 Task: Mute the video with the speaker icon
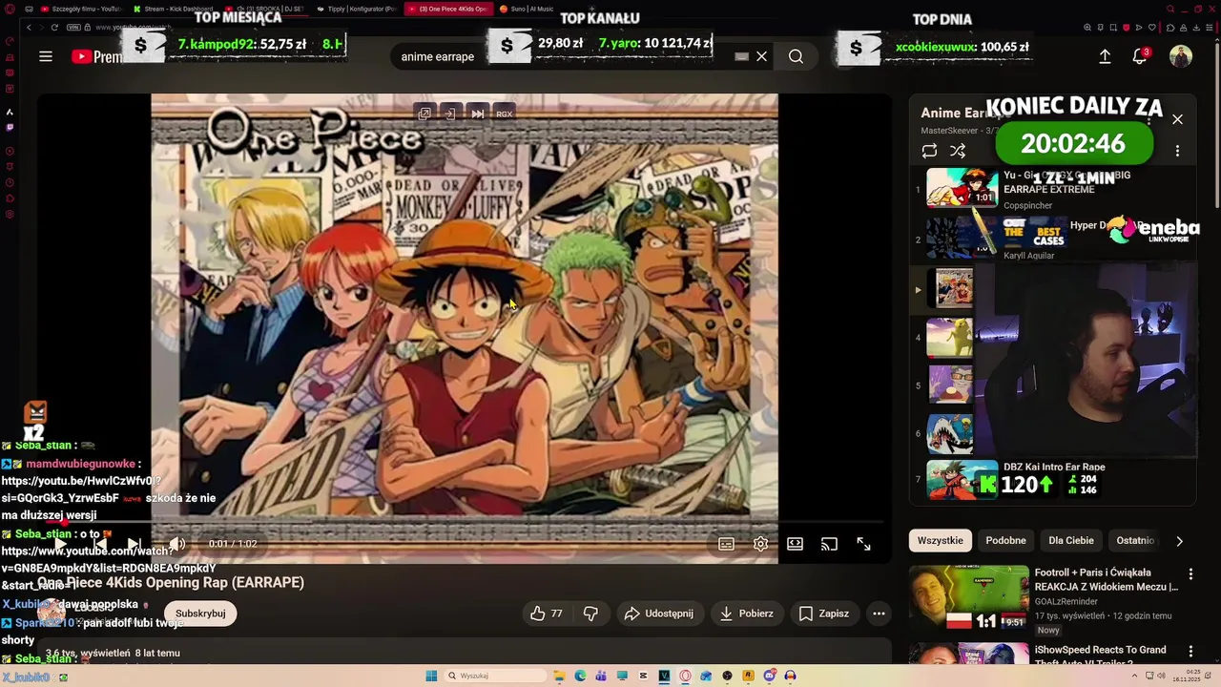[177, 544]
